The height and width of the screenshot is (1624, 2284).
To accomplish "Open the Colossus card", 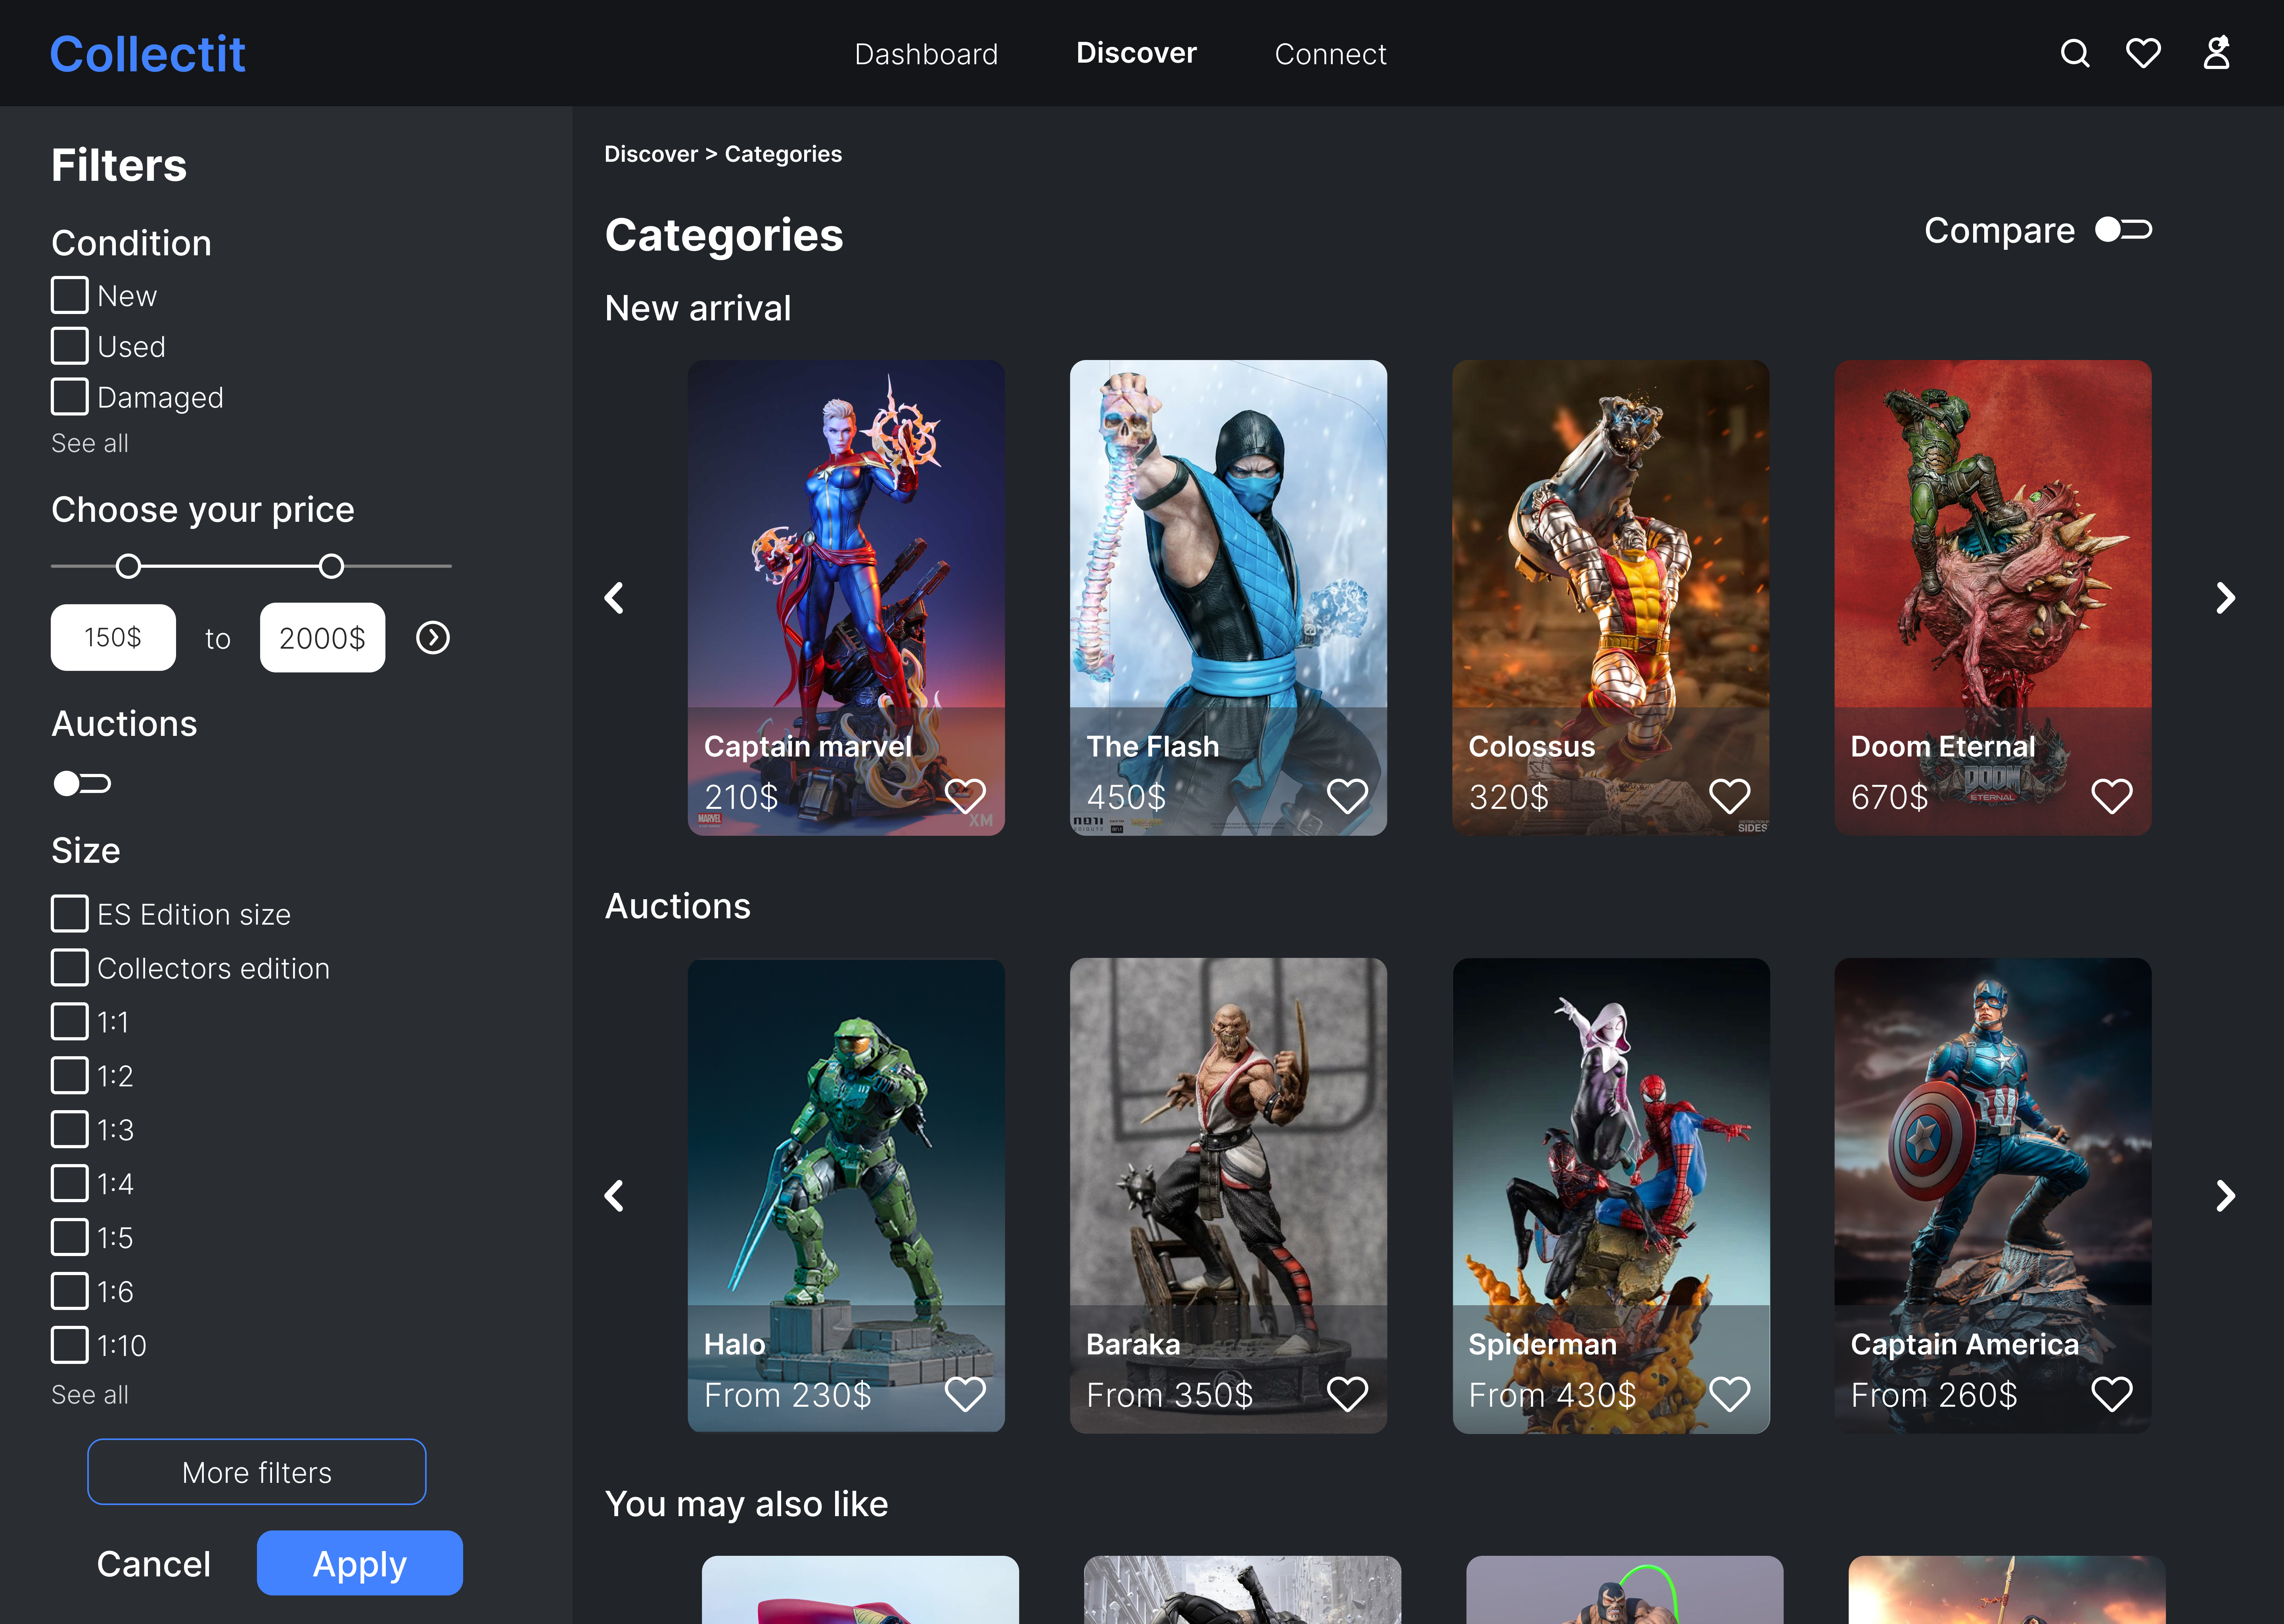I will [1611, 598].
